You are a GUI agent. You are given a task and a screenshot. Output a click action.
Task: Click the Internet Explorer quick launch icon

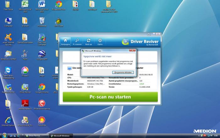point(18,136)
